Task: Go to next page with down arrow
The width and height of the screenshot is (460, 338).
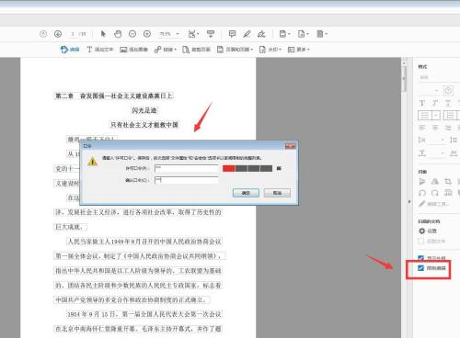Action: (x=58, y=34)
